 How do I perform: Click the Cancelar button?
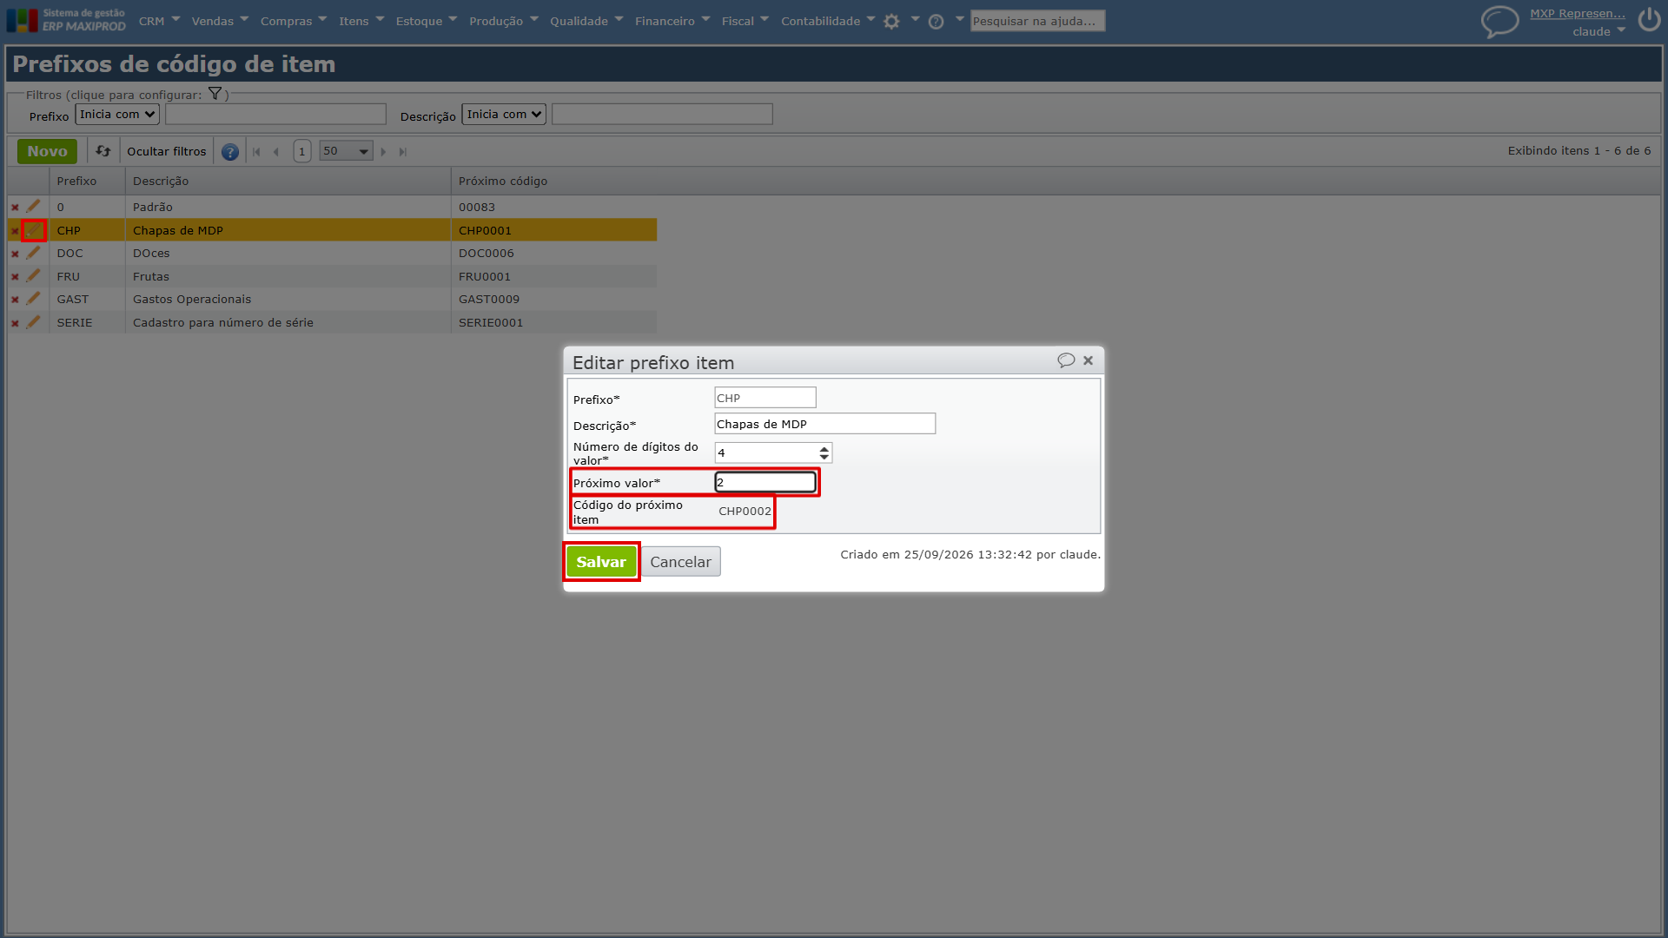click(x=681, y=562)
